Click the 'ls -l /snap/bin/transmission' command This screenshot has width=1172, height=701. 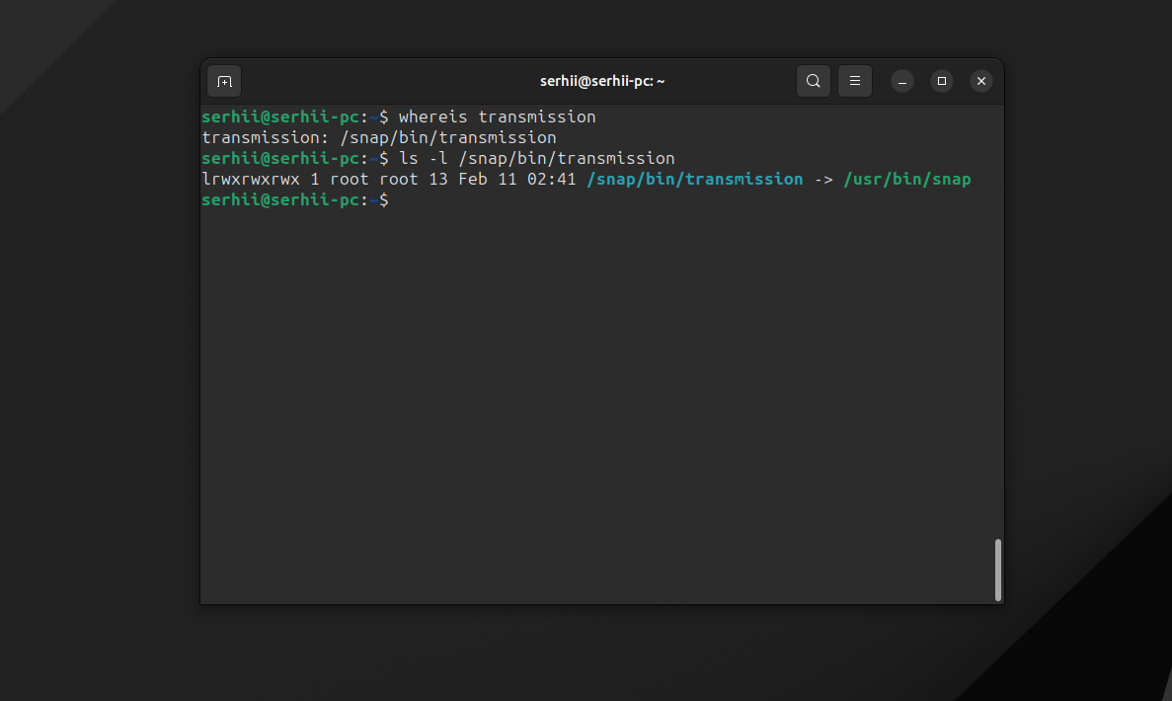536,159
